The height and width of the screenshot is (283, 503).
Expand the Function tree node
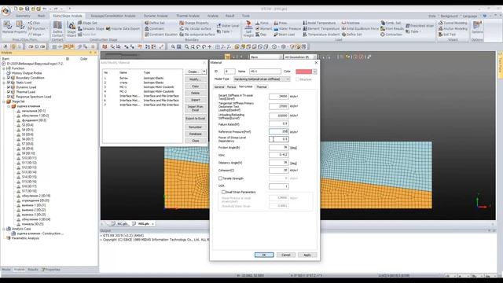(4, 68)
